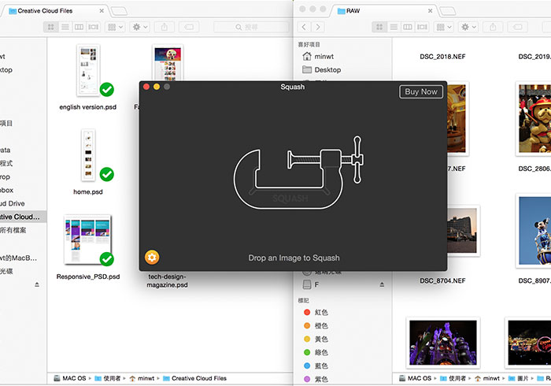Click tags icon in RAW window

pos(518,27)
